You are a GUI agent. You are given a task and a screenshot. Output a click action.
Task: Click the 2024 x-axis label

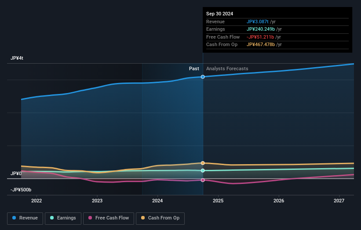tap(157, 201)
